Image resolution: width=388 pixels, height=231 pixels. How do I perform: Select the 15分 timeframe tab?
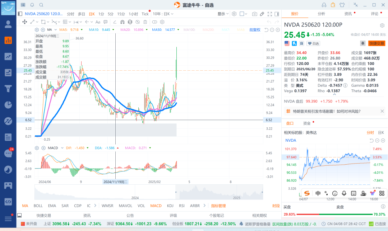(x=121, y=14)
